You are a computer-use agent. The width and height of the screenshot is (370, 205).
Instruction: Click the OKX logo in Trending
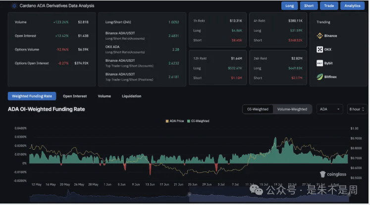click(320, 49)
